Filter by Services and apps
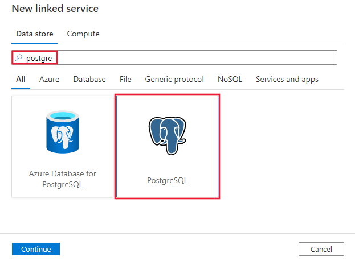The image size is (355, 261). [x=287, y=79]
